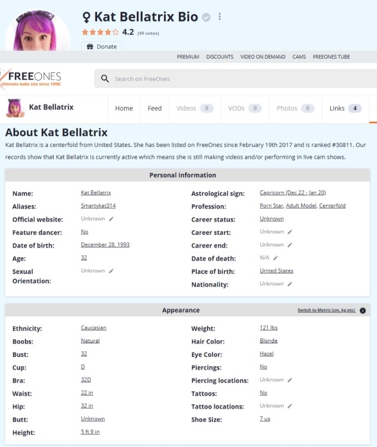377x447 pixels.
Task: Go to the Home tab
Action: (124, 108)
